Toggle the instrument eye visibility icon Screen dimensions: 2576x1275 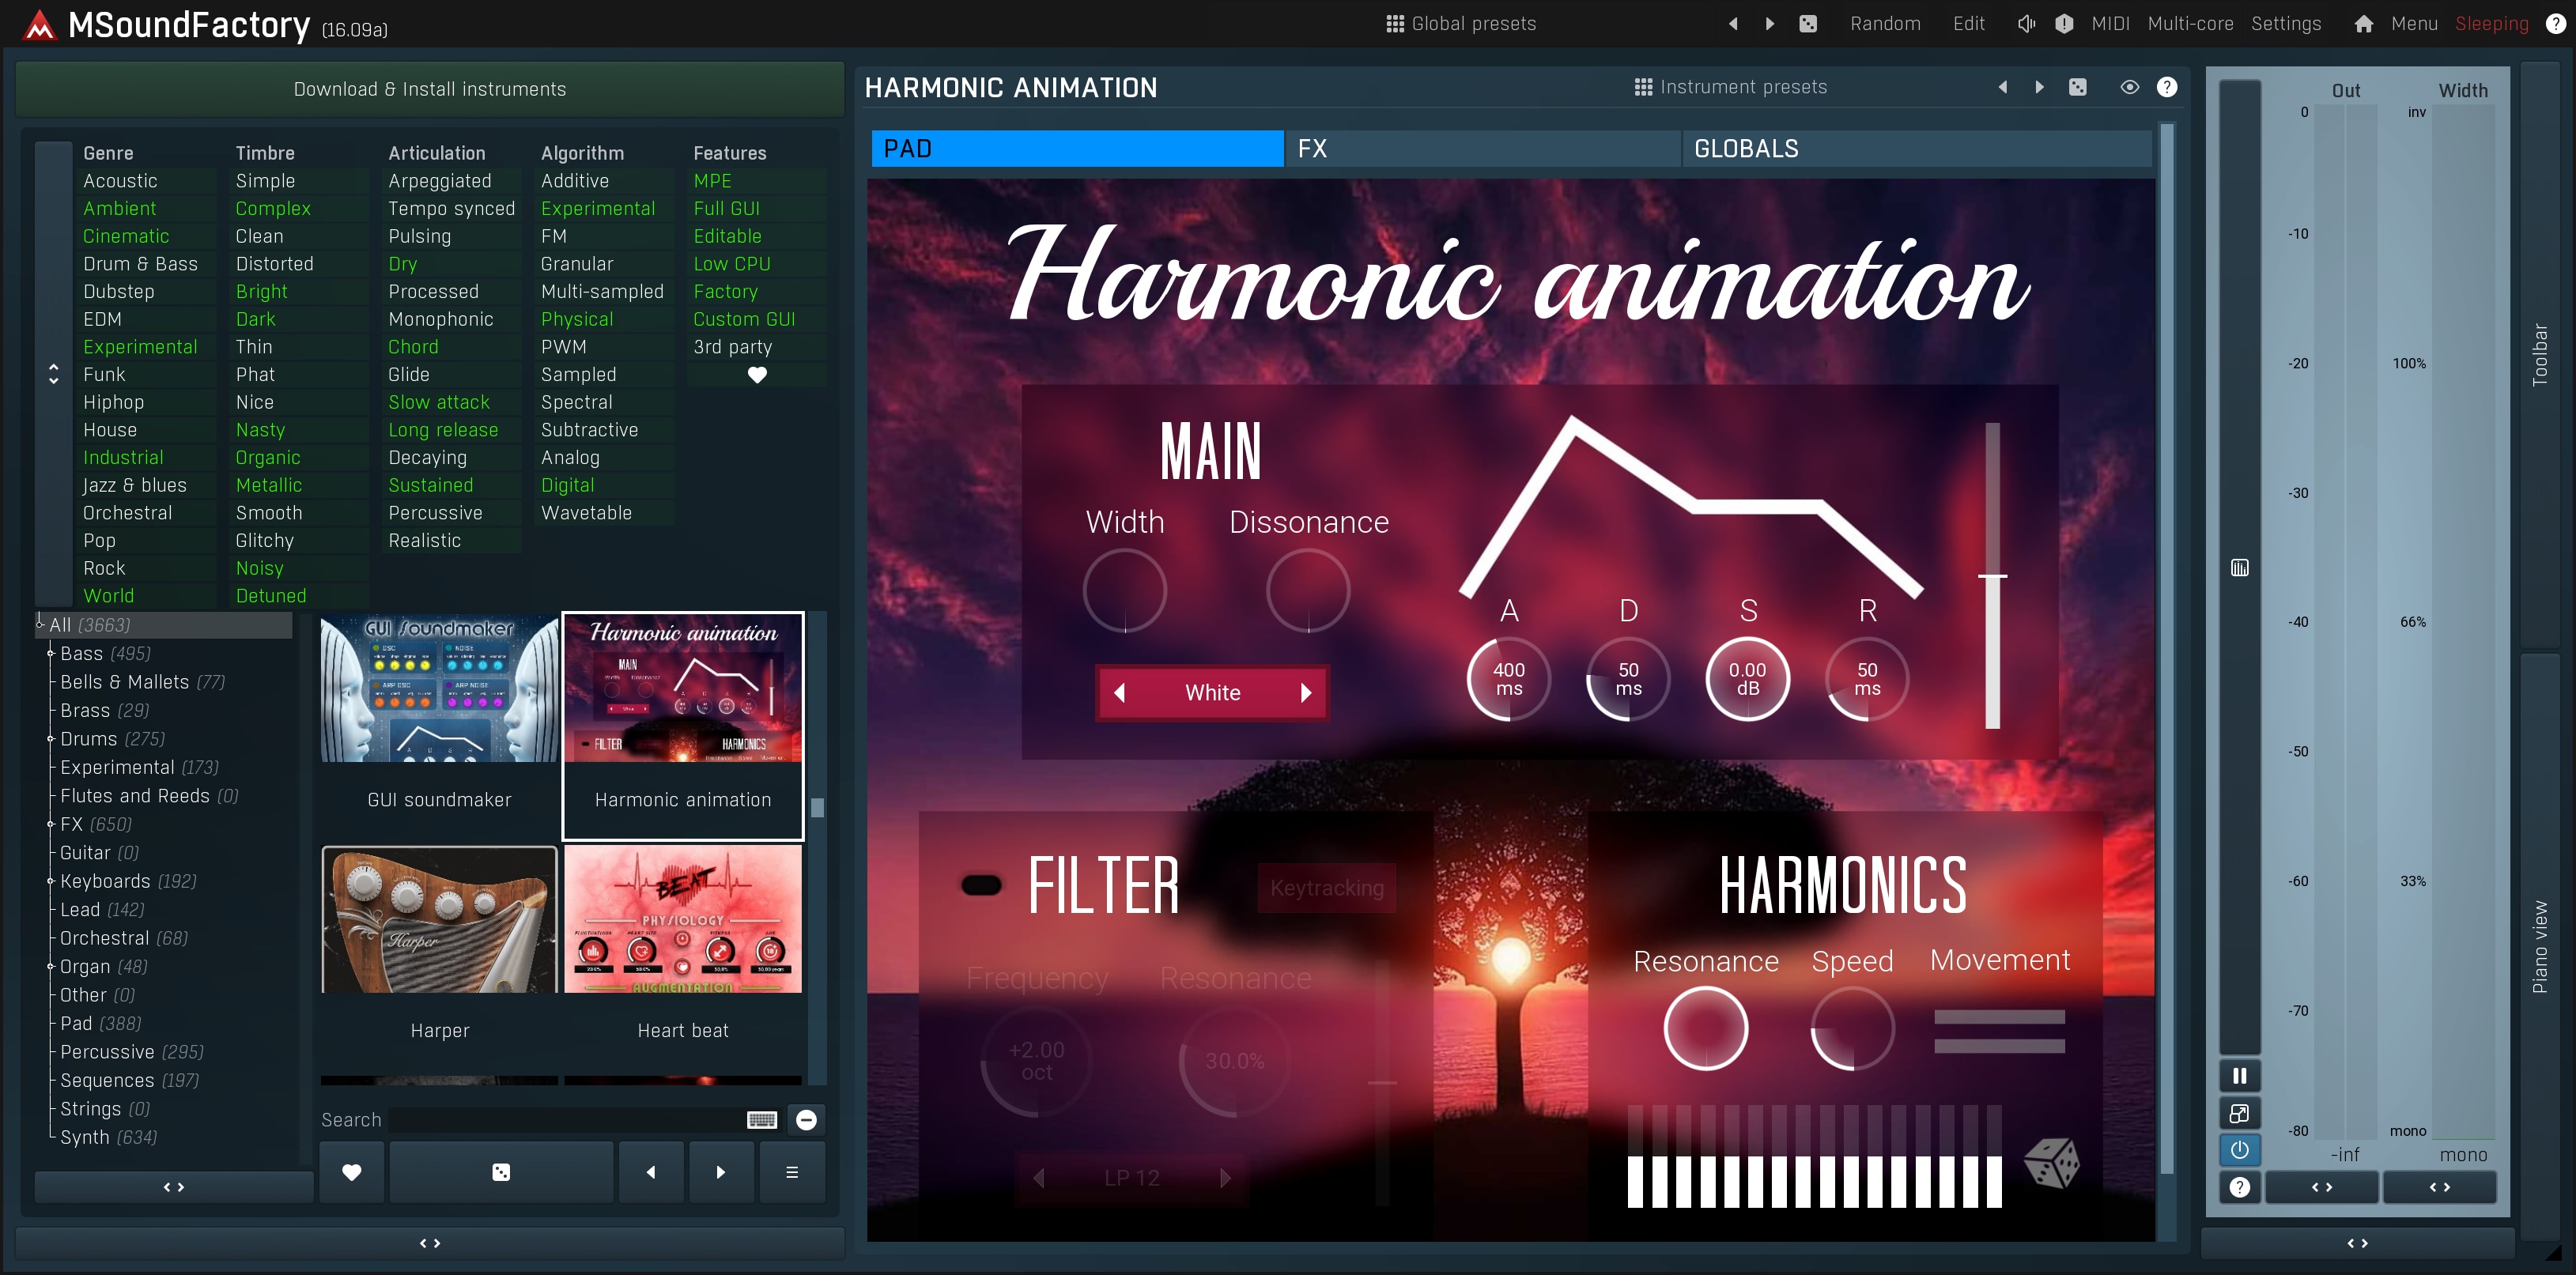click(x=2130, y=87)
